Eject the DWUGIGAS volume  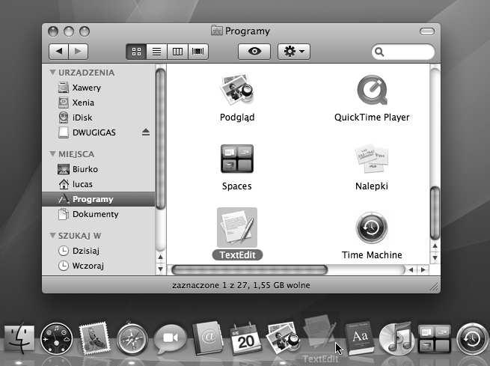point(146,132)
